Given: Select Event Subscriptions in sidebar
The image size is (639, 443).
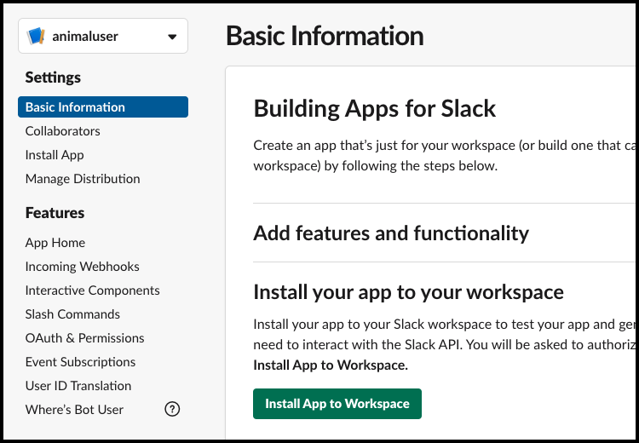Looking at the screenshot, I should [x=80, y=362].
